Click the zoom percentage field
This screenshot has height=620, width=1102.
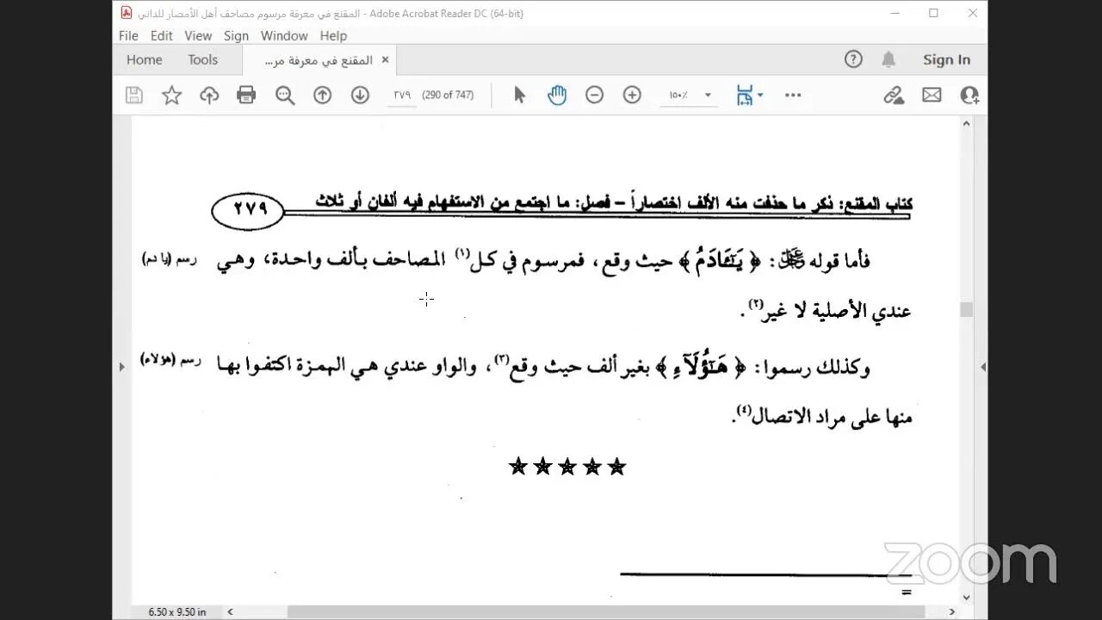coord(679,96)
